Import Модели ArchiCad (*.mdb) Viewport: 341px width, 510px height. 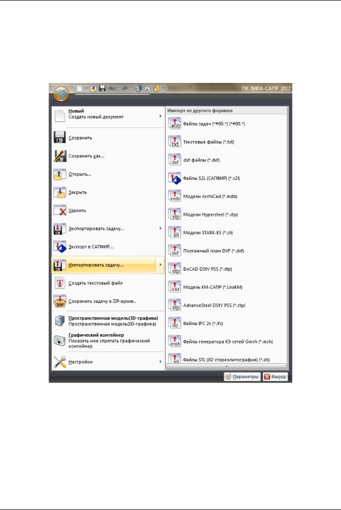click(227, 196)
